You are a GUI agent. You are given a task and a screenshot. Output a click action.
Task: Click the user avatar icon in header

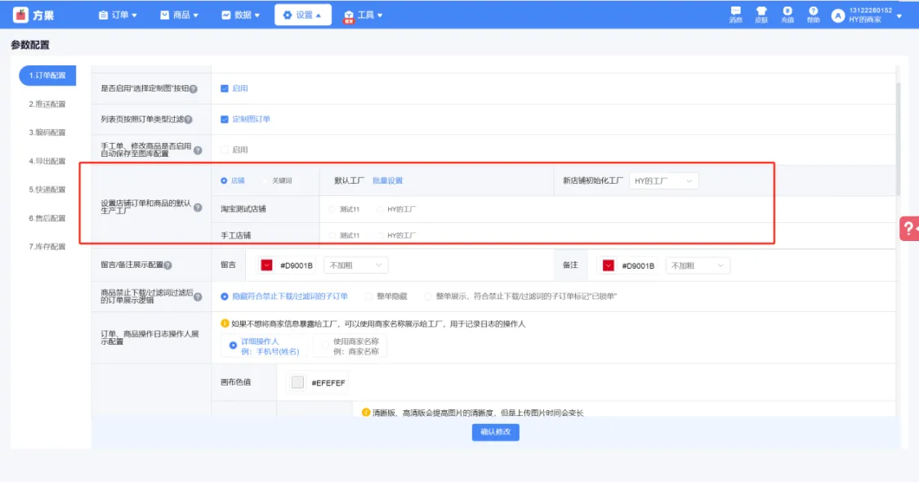[837, 16]
